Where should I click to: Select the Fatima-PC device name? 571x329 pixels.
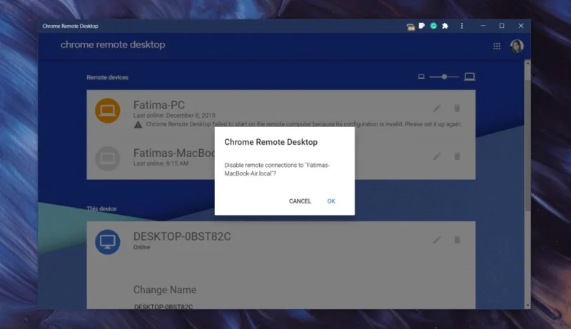click(x=159, y=105)
